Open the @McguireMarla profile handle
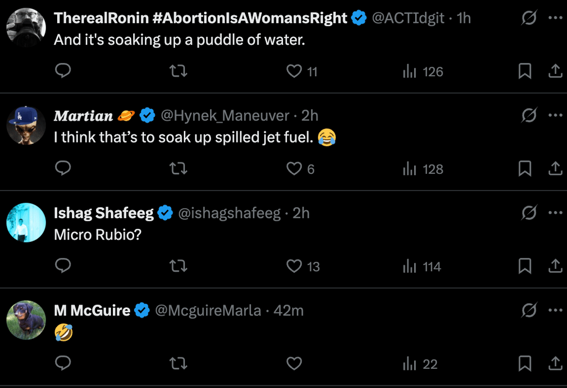The width and height of the screenshot is (567, 388). [x=208, y=310]
